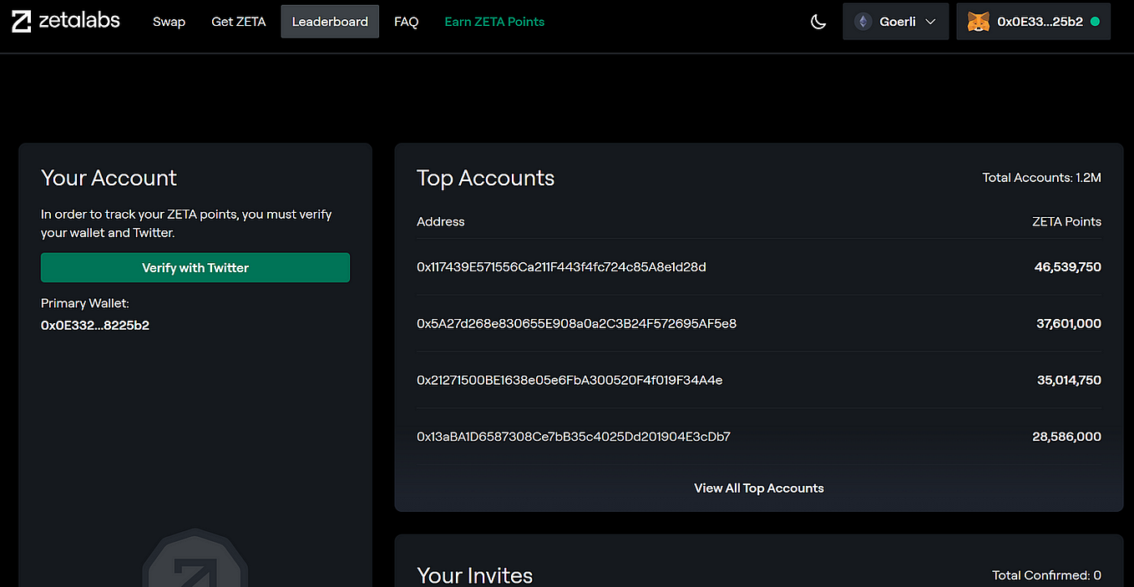Select the top address starting 0x117439
Image resolution: width=1134 pixels, height=587 pixels.
point(560,266)
